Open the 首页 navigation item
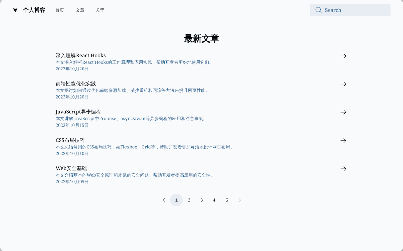 click(60, 10)
